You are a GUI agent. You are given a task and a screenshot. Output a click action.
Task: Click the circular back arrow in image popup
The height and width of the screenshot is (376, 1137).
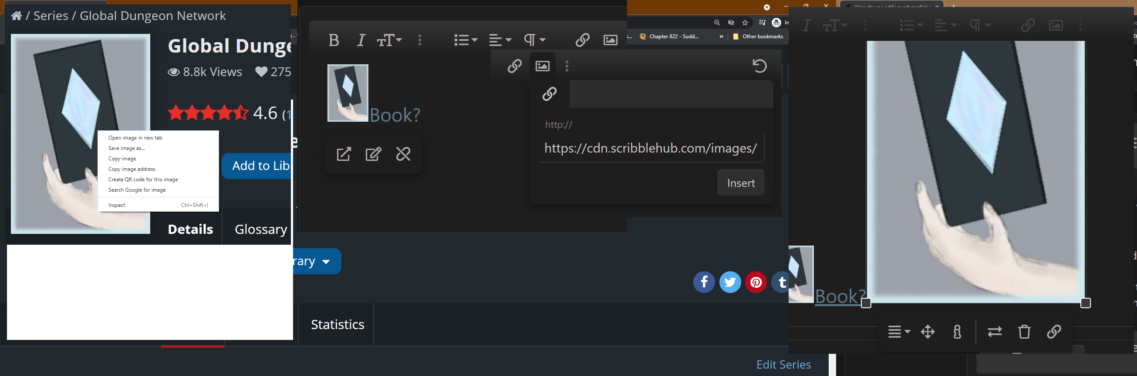(x=759, y=66)
